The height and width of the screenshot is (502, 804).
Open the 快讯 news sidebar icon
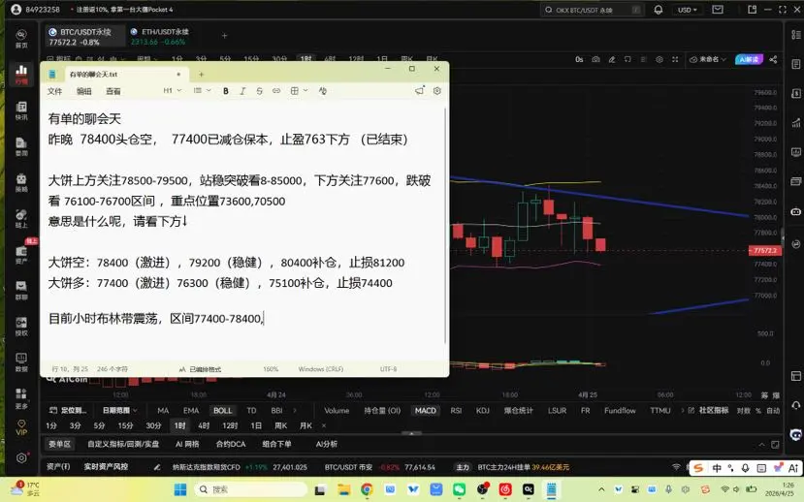pyautogui.click(x=21, y=110)
